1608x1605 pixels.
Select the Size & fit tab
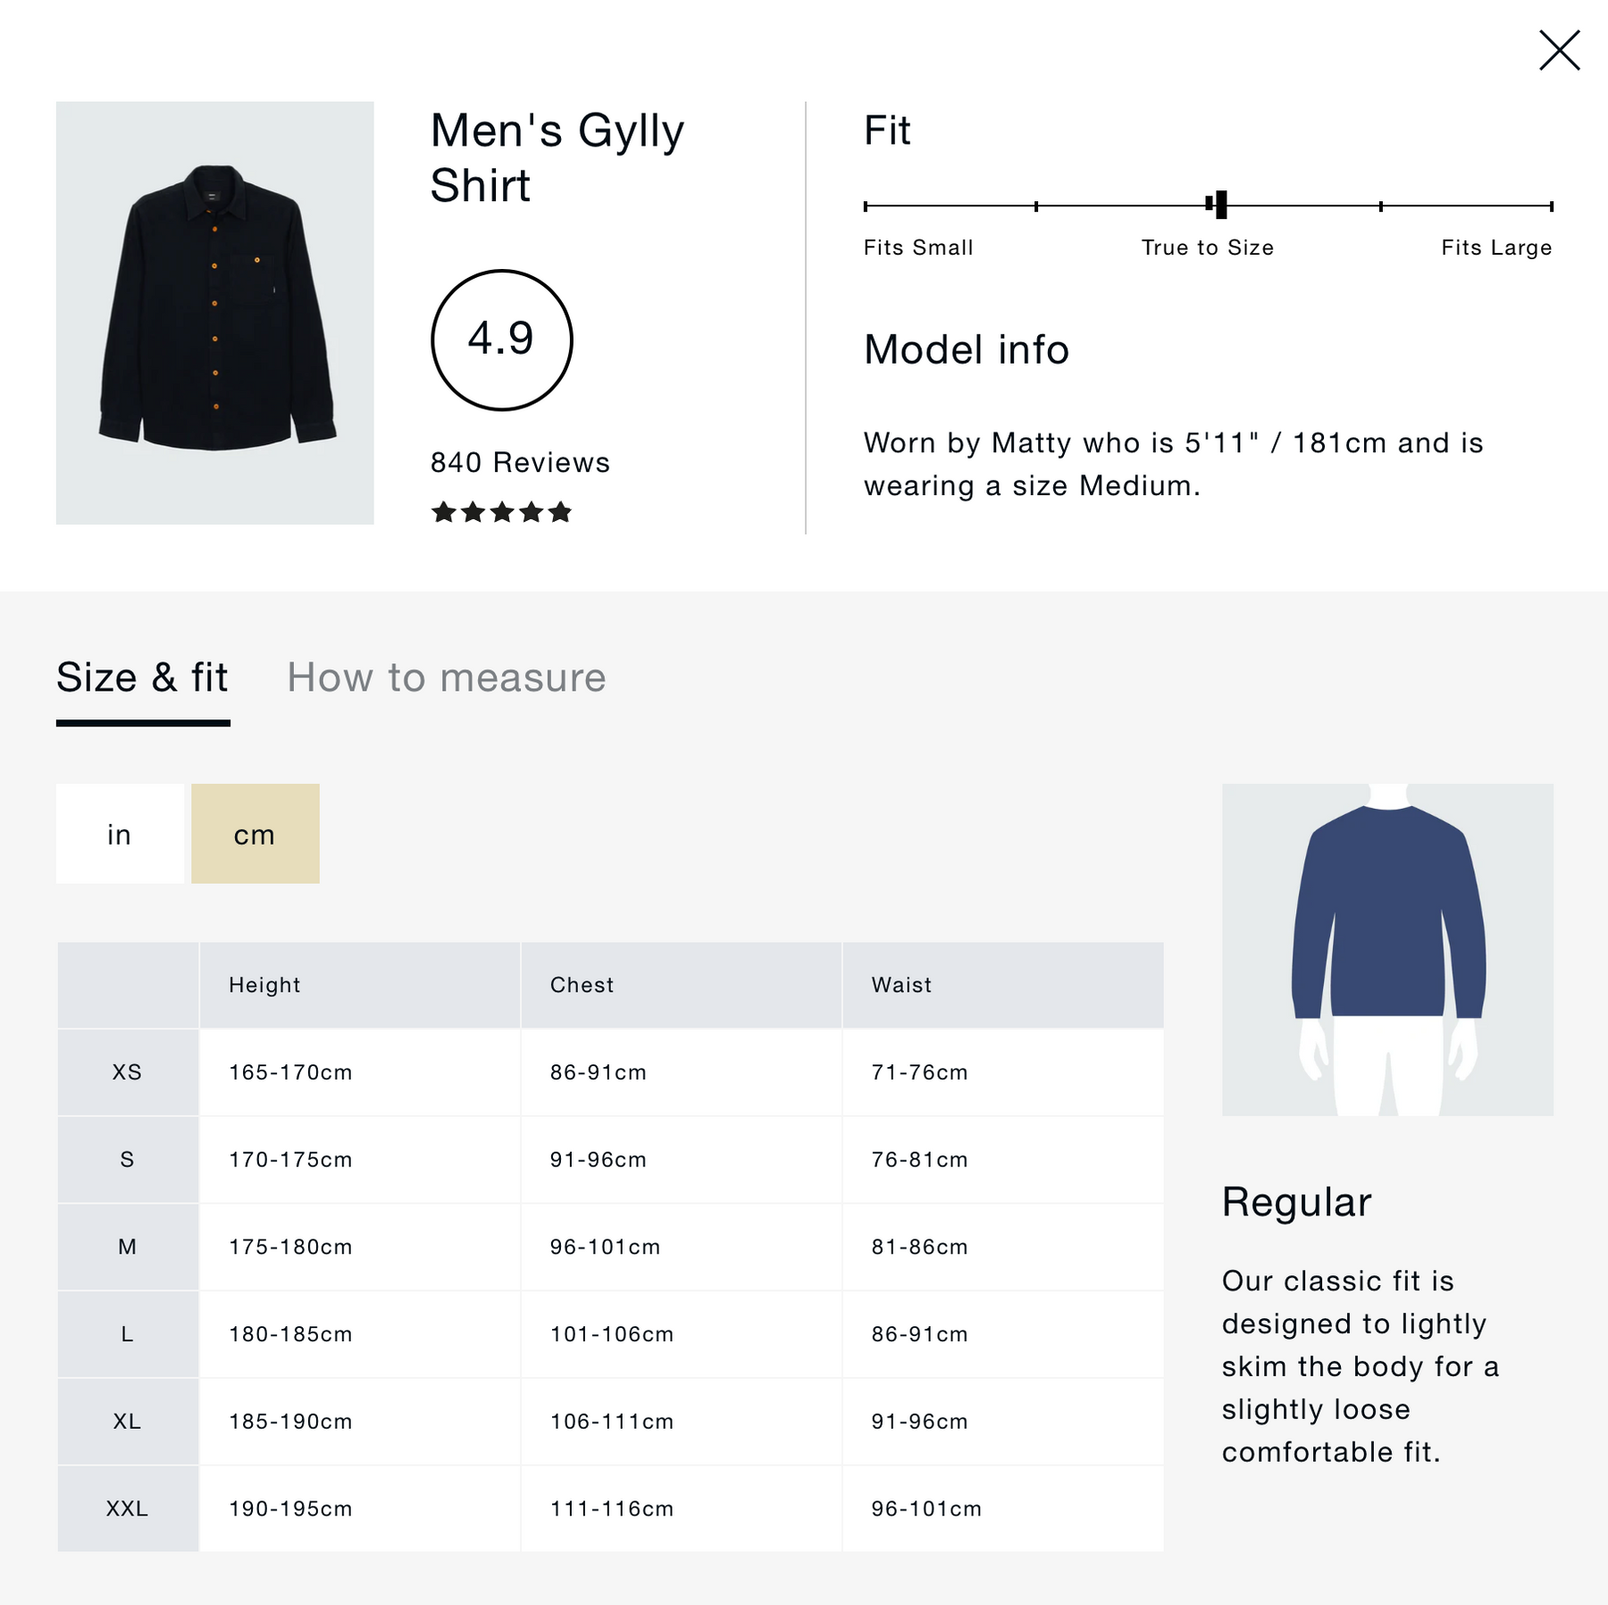pos(143,677)
